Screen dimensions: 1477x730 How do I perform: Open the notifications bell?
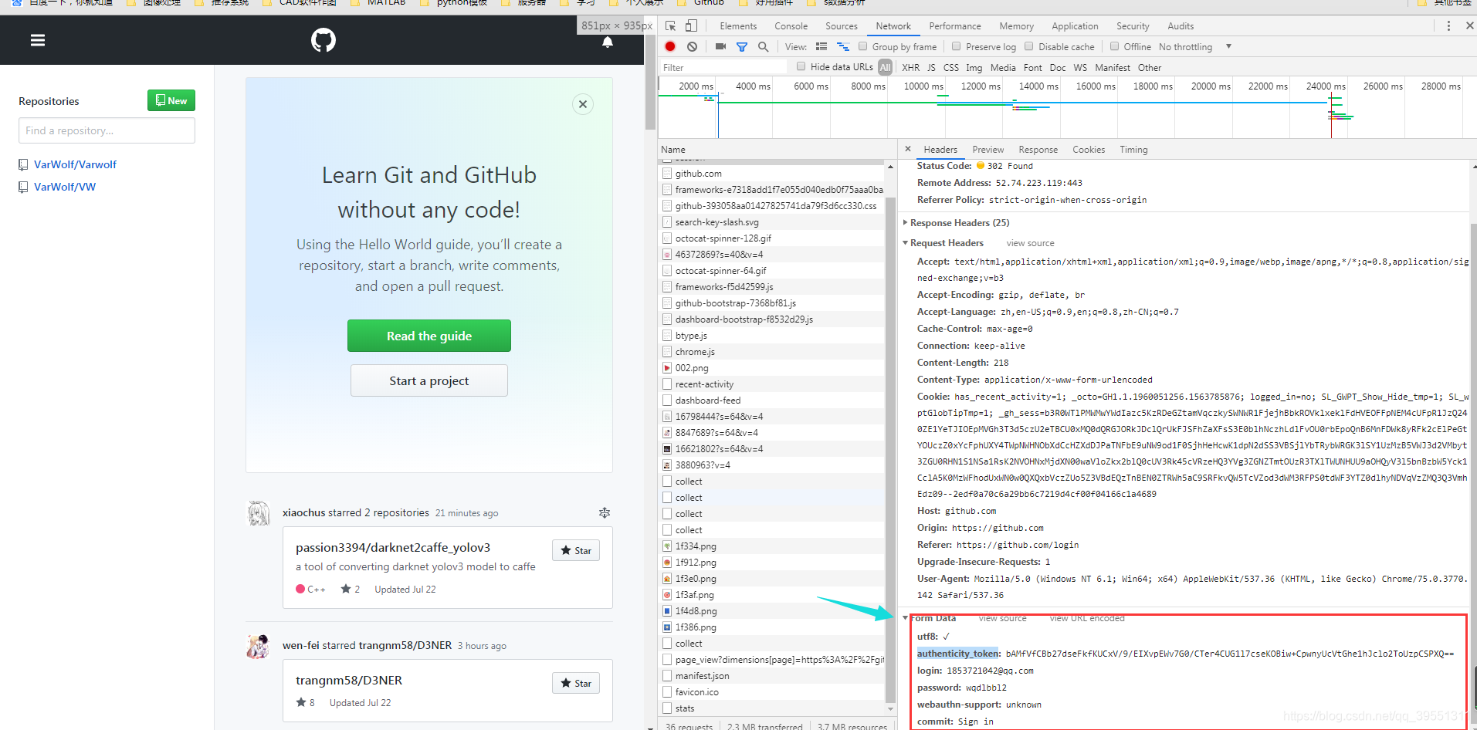[608, 42]
